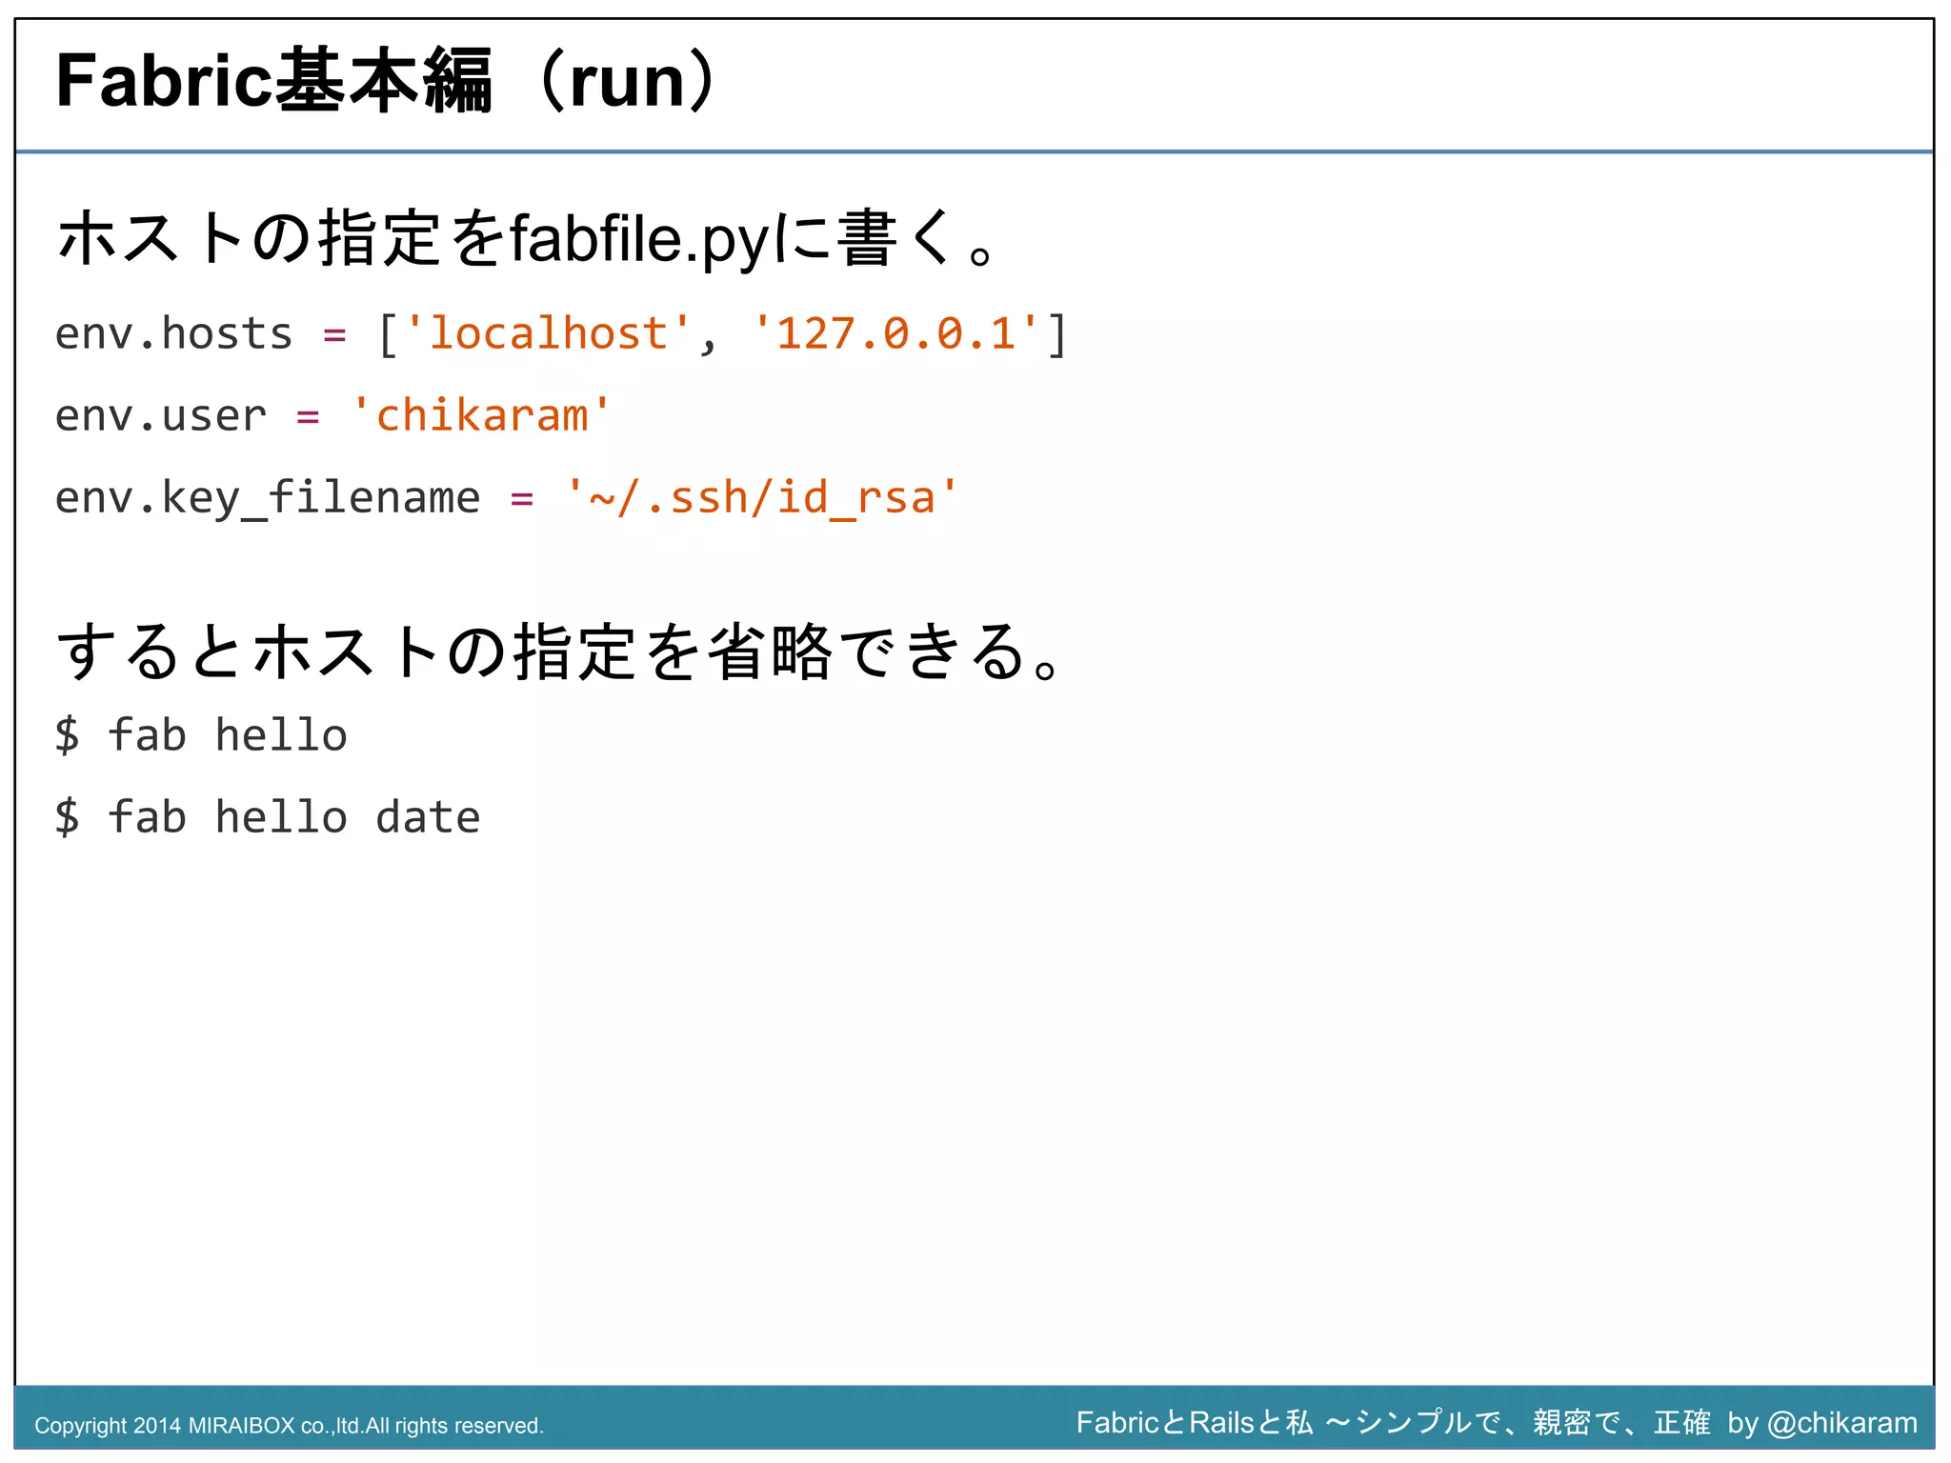This screenshot has width=1951, height=1463.
Task: Click the footer title 'FabricとRailsと私'
Action: tap(1195, 1422)
